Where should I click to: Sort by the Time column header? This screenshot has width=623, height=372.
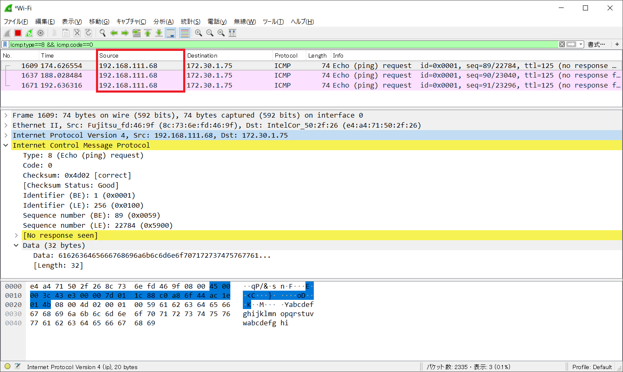[x=67, y=55]
